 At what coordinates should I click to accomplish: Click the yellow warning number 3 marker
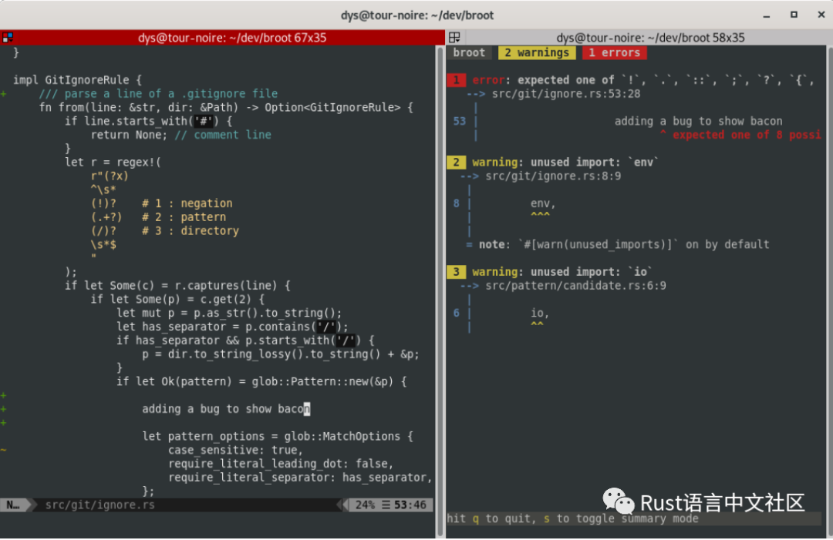456,272
